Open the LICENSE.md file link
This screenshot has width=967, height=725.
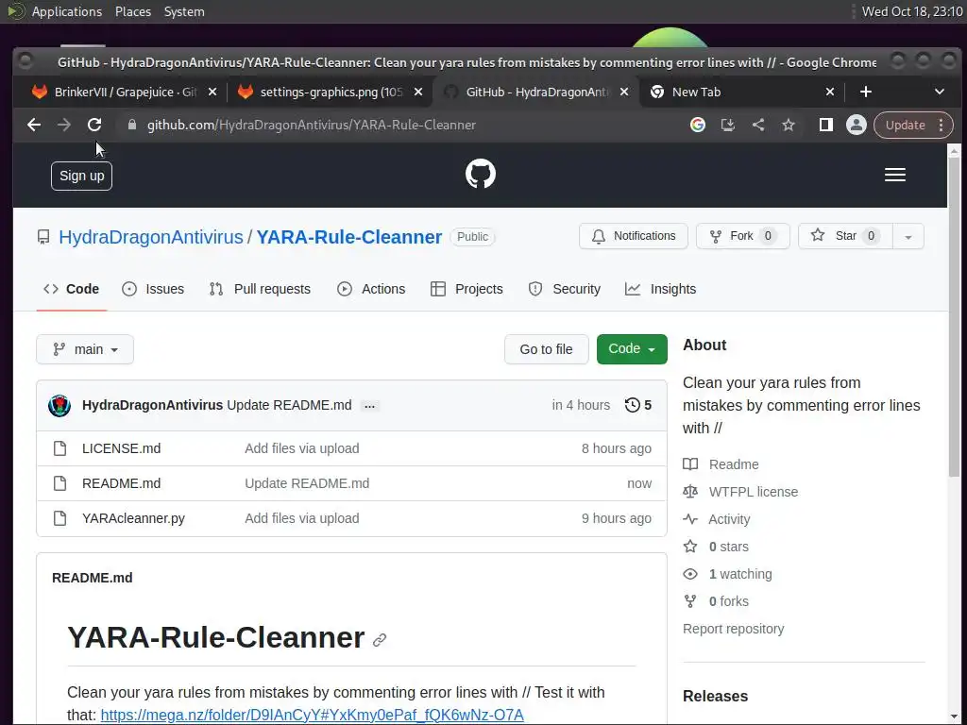122,448
